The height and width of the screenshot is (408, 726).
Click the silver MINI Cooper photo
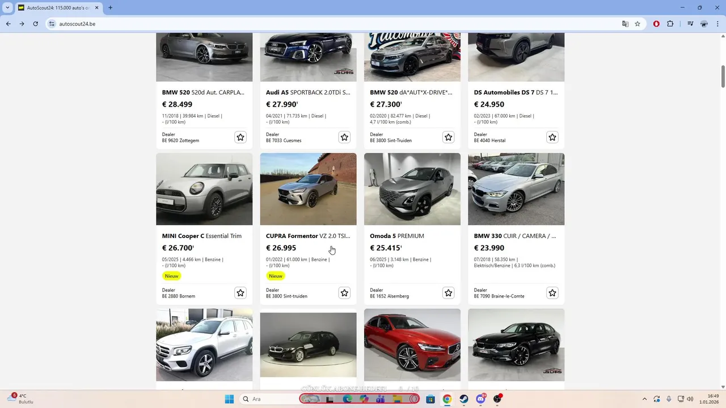tap(204, 189)
